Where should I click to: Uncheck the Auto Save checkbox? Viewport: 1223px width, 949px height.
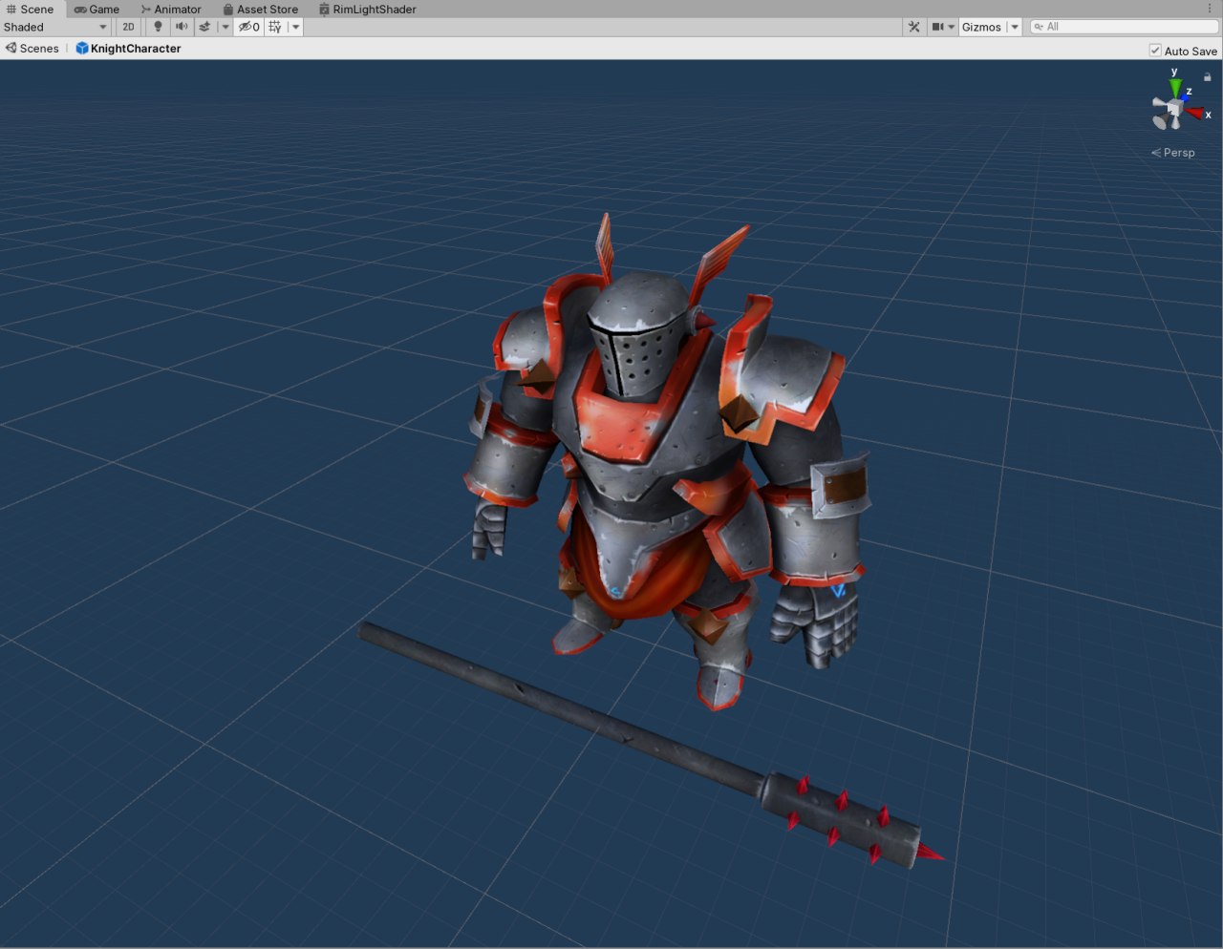click(1155, 51)
